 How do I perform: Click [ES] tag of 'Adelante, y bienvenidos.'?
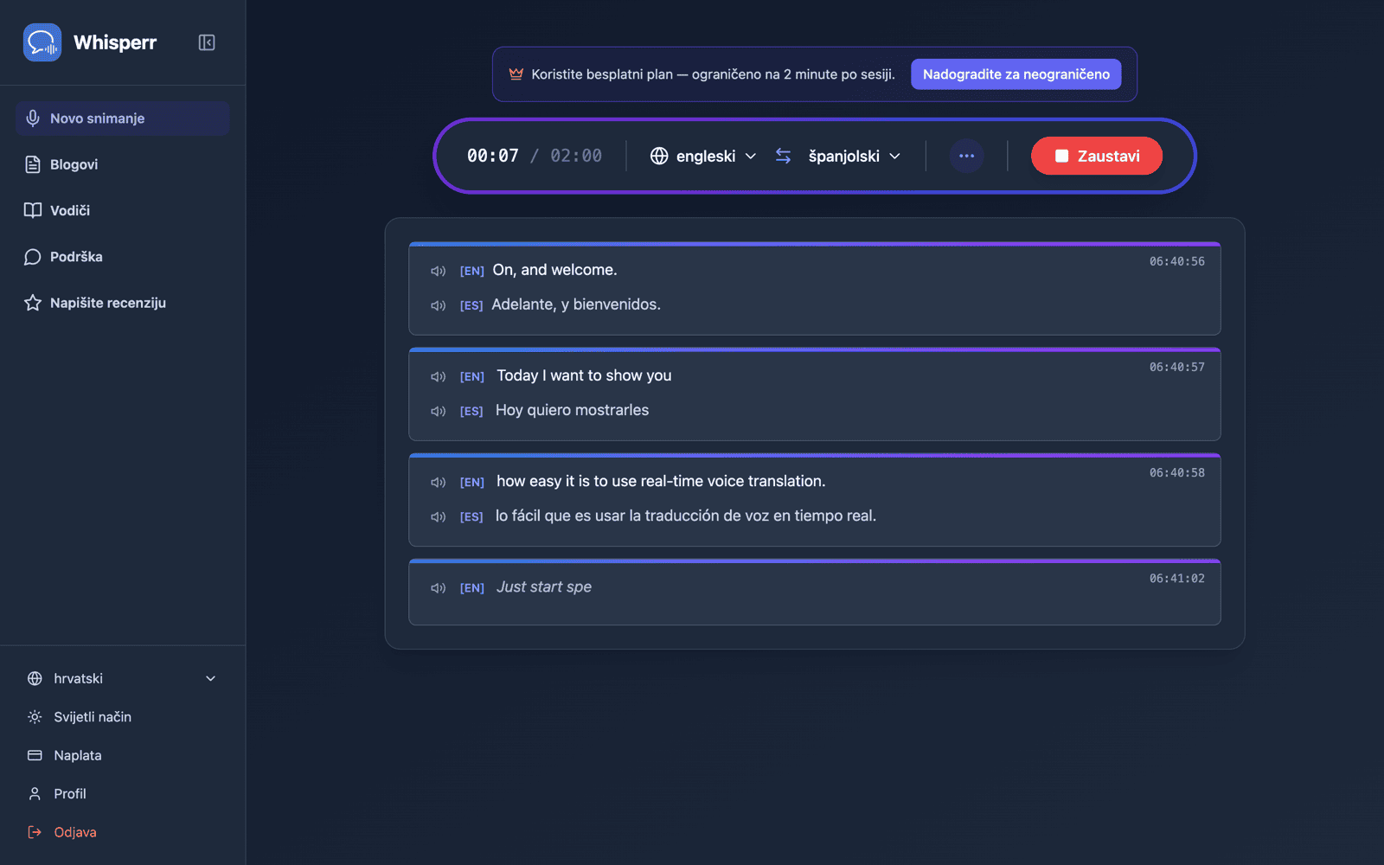point(471,306)
